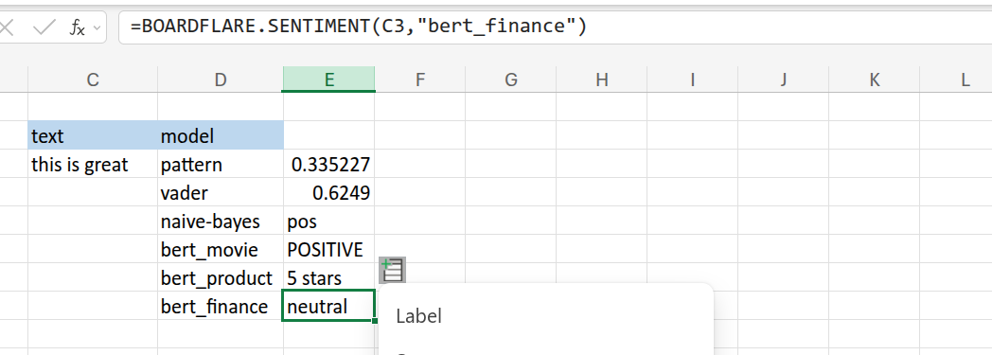This screenshot has width=992, height=355.
Task: Click the Insert Data card icon
Action: [392, 270]
